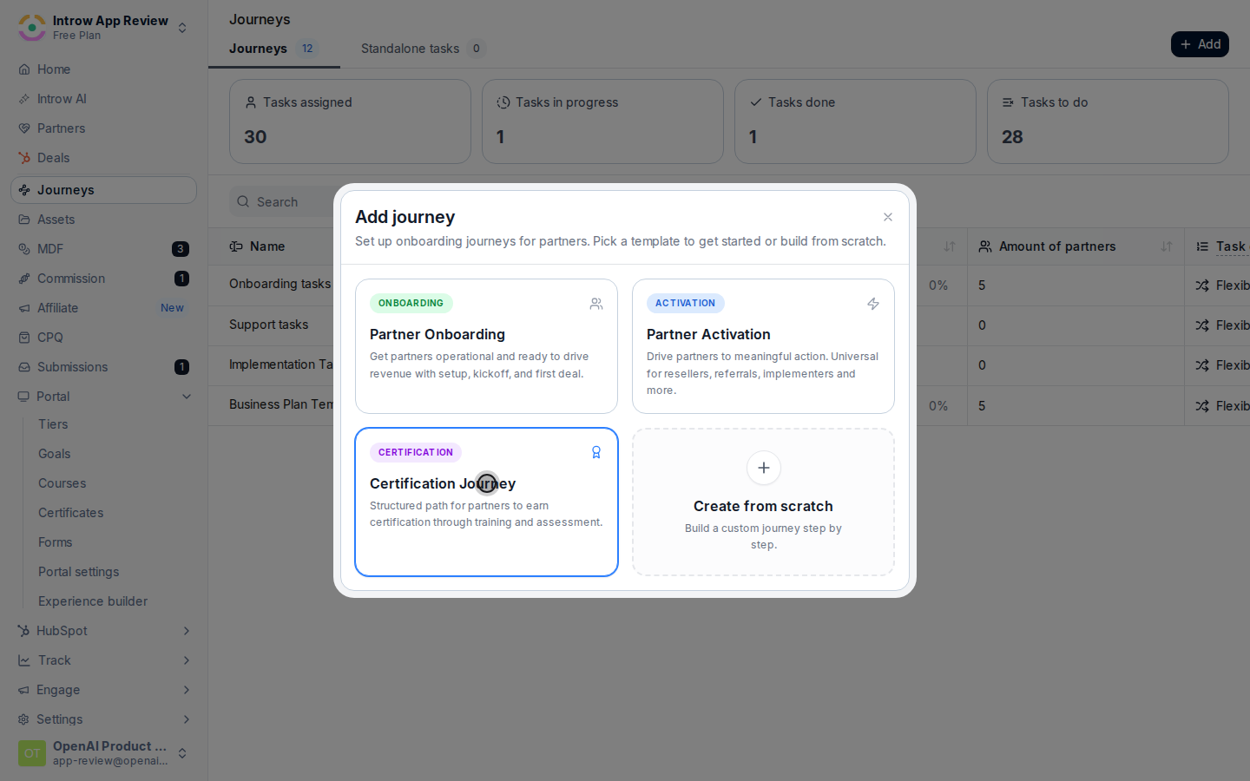Open the workspace switcher next to Introw App Review
Image resolution: width=1250 pixels, height=781 pixels.
(x=182, y=28)
